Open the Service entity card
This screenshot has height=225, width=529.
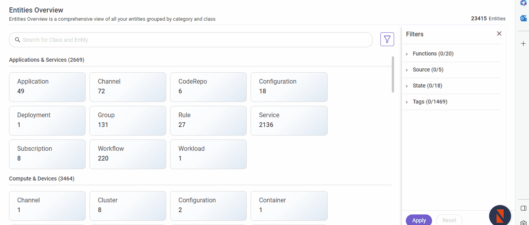(x=289, y=121)
